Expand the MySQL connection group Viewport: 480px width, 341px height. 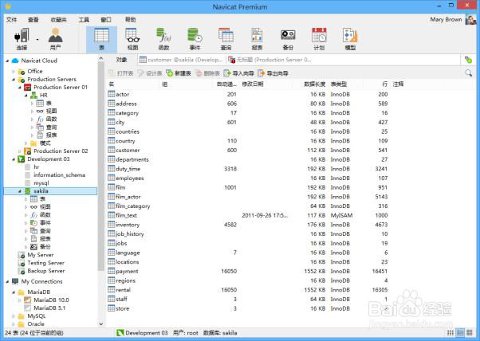pos(14,316)
